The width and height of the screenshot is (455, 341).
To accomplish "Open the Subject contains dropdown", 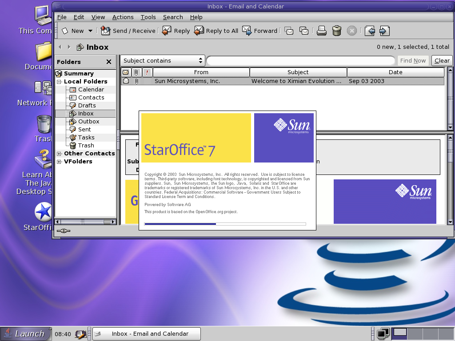I will pos(163,60).
